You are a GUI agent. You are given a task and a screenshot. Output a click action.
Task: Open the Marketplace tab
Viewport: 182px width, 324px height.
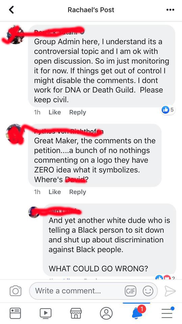(76, 313)
